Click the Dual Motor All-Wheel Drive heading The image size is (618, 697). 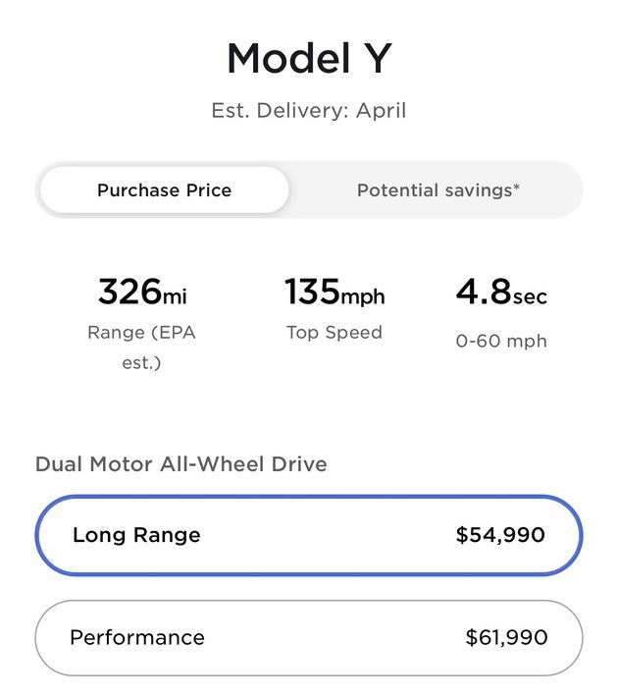click(181, 464)
